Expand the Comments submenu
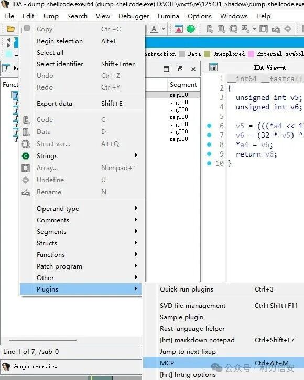 tap(81, 220)
